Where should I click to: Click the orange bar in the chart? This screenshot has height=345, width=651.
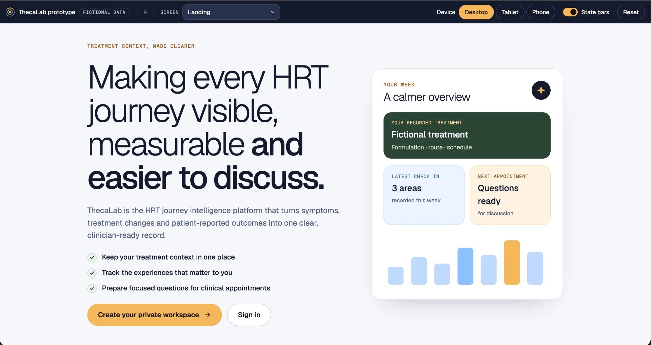coord(512,262)
